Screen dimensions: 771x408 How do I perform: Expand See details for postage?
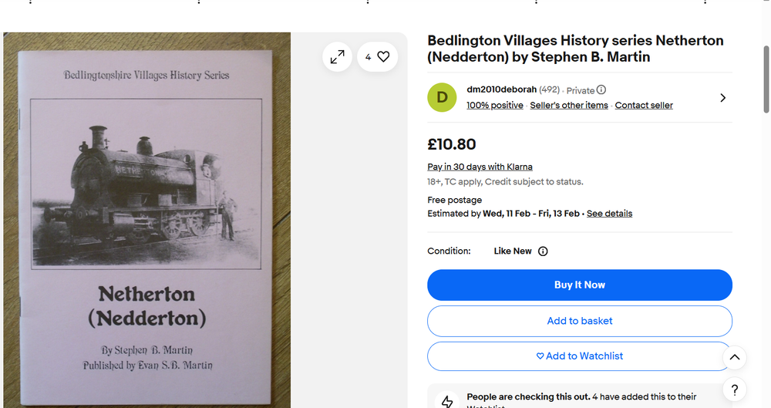click(x=609, y=214)
